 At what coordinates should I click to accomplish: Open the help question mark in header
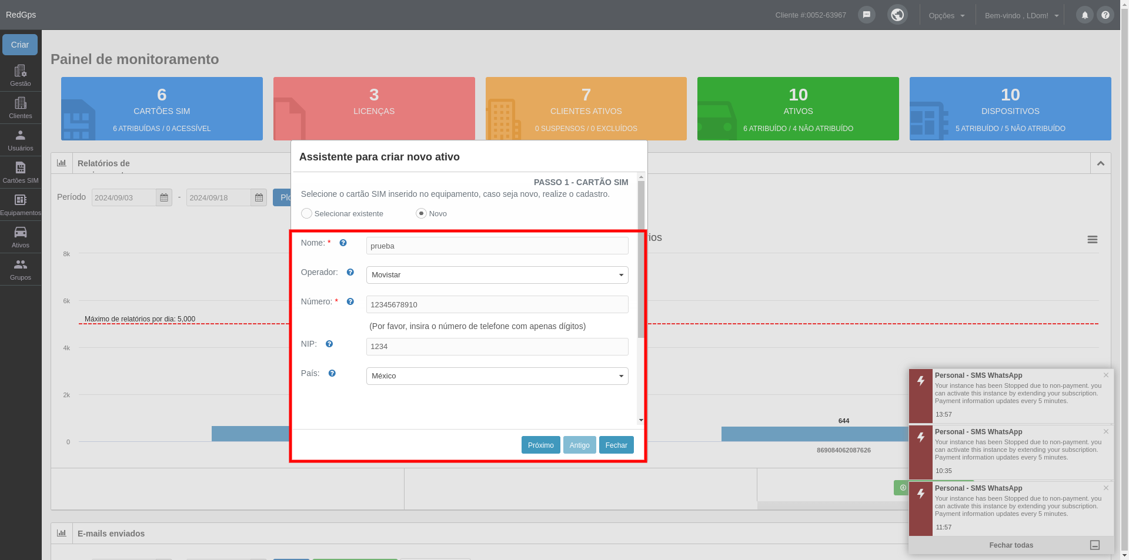coord(1105,15)
